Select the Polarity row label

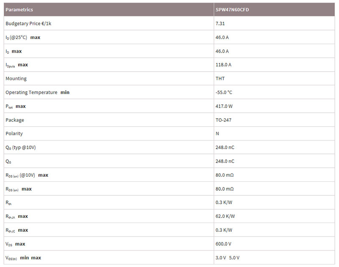[14, 134]
